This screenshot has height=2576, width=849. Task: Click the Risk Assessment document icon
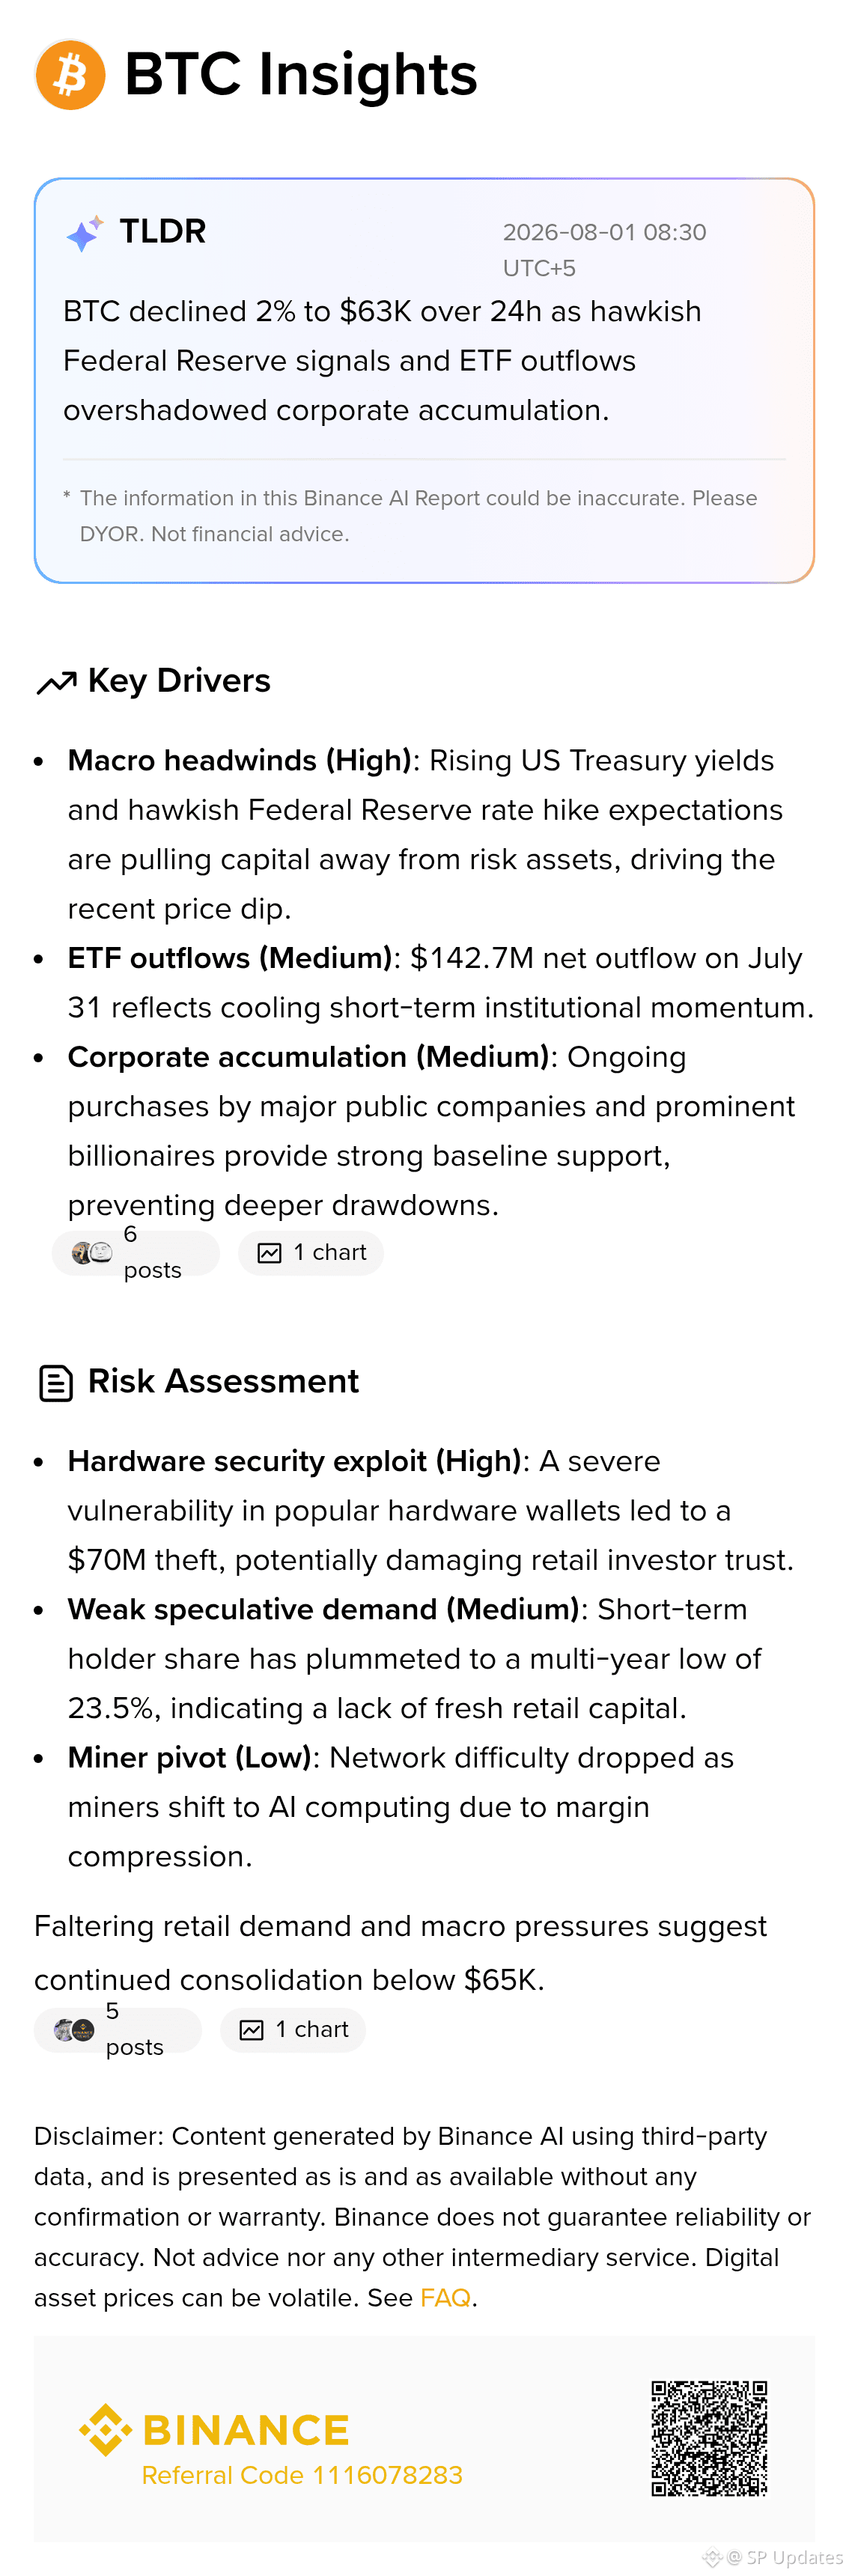click(56, 1383)
